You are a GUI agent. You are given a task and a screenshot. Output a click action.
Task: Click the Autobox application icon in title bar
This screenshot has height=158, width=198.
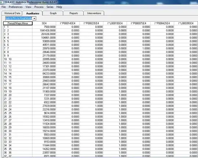[1, 2]
